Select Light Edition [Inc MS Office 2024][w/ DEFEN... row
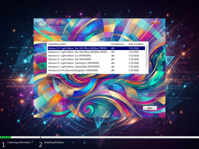 [96, 48]
